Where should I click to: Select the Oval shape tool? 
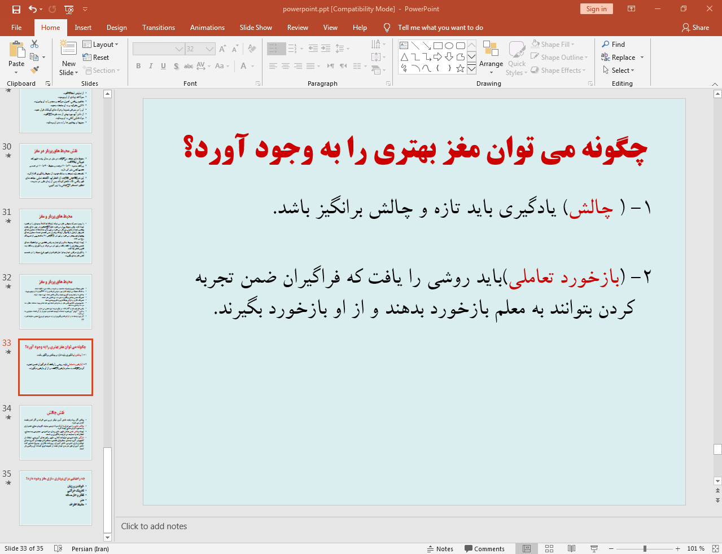[x=449, y=45]
